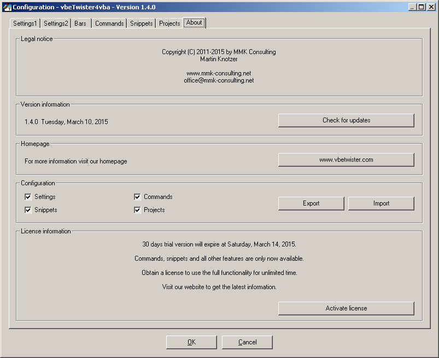The image size is (439, 358).
Task: Click the 'Martin Knotzer' name text
Action: pyautogui.click(x=219, y=59)
